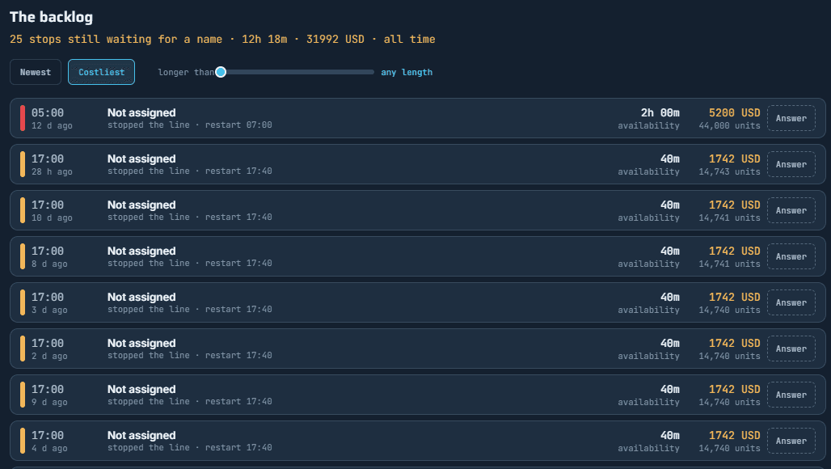The image size is (831, 469).
Task: Click the 'longer than' slider handle
Action: [221, 72]
